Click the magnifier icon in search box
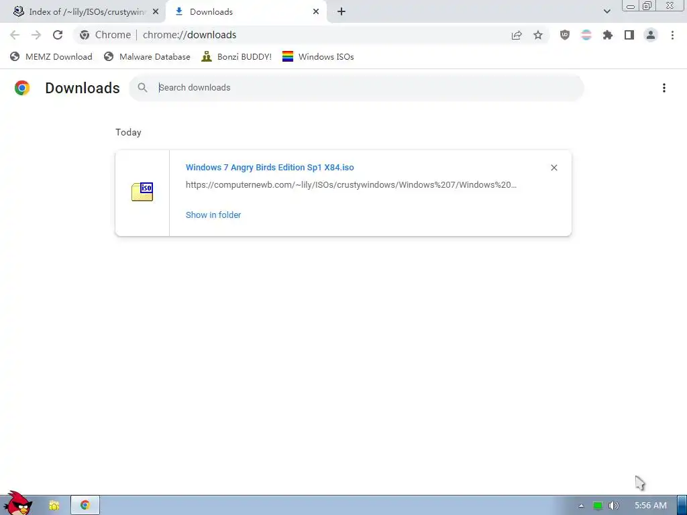The height and width of the screenshot is (515, 687). [x=142, y=88]
